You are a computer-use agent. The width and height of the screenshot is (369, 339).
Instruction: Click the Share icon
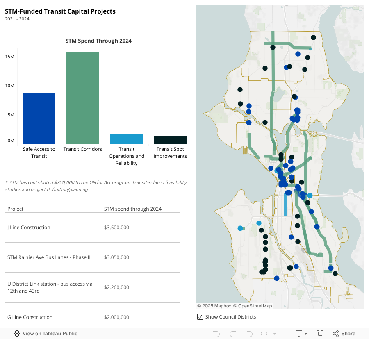[335, 333]
